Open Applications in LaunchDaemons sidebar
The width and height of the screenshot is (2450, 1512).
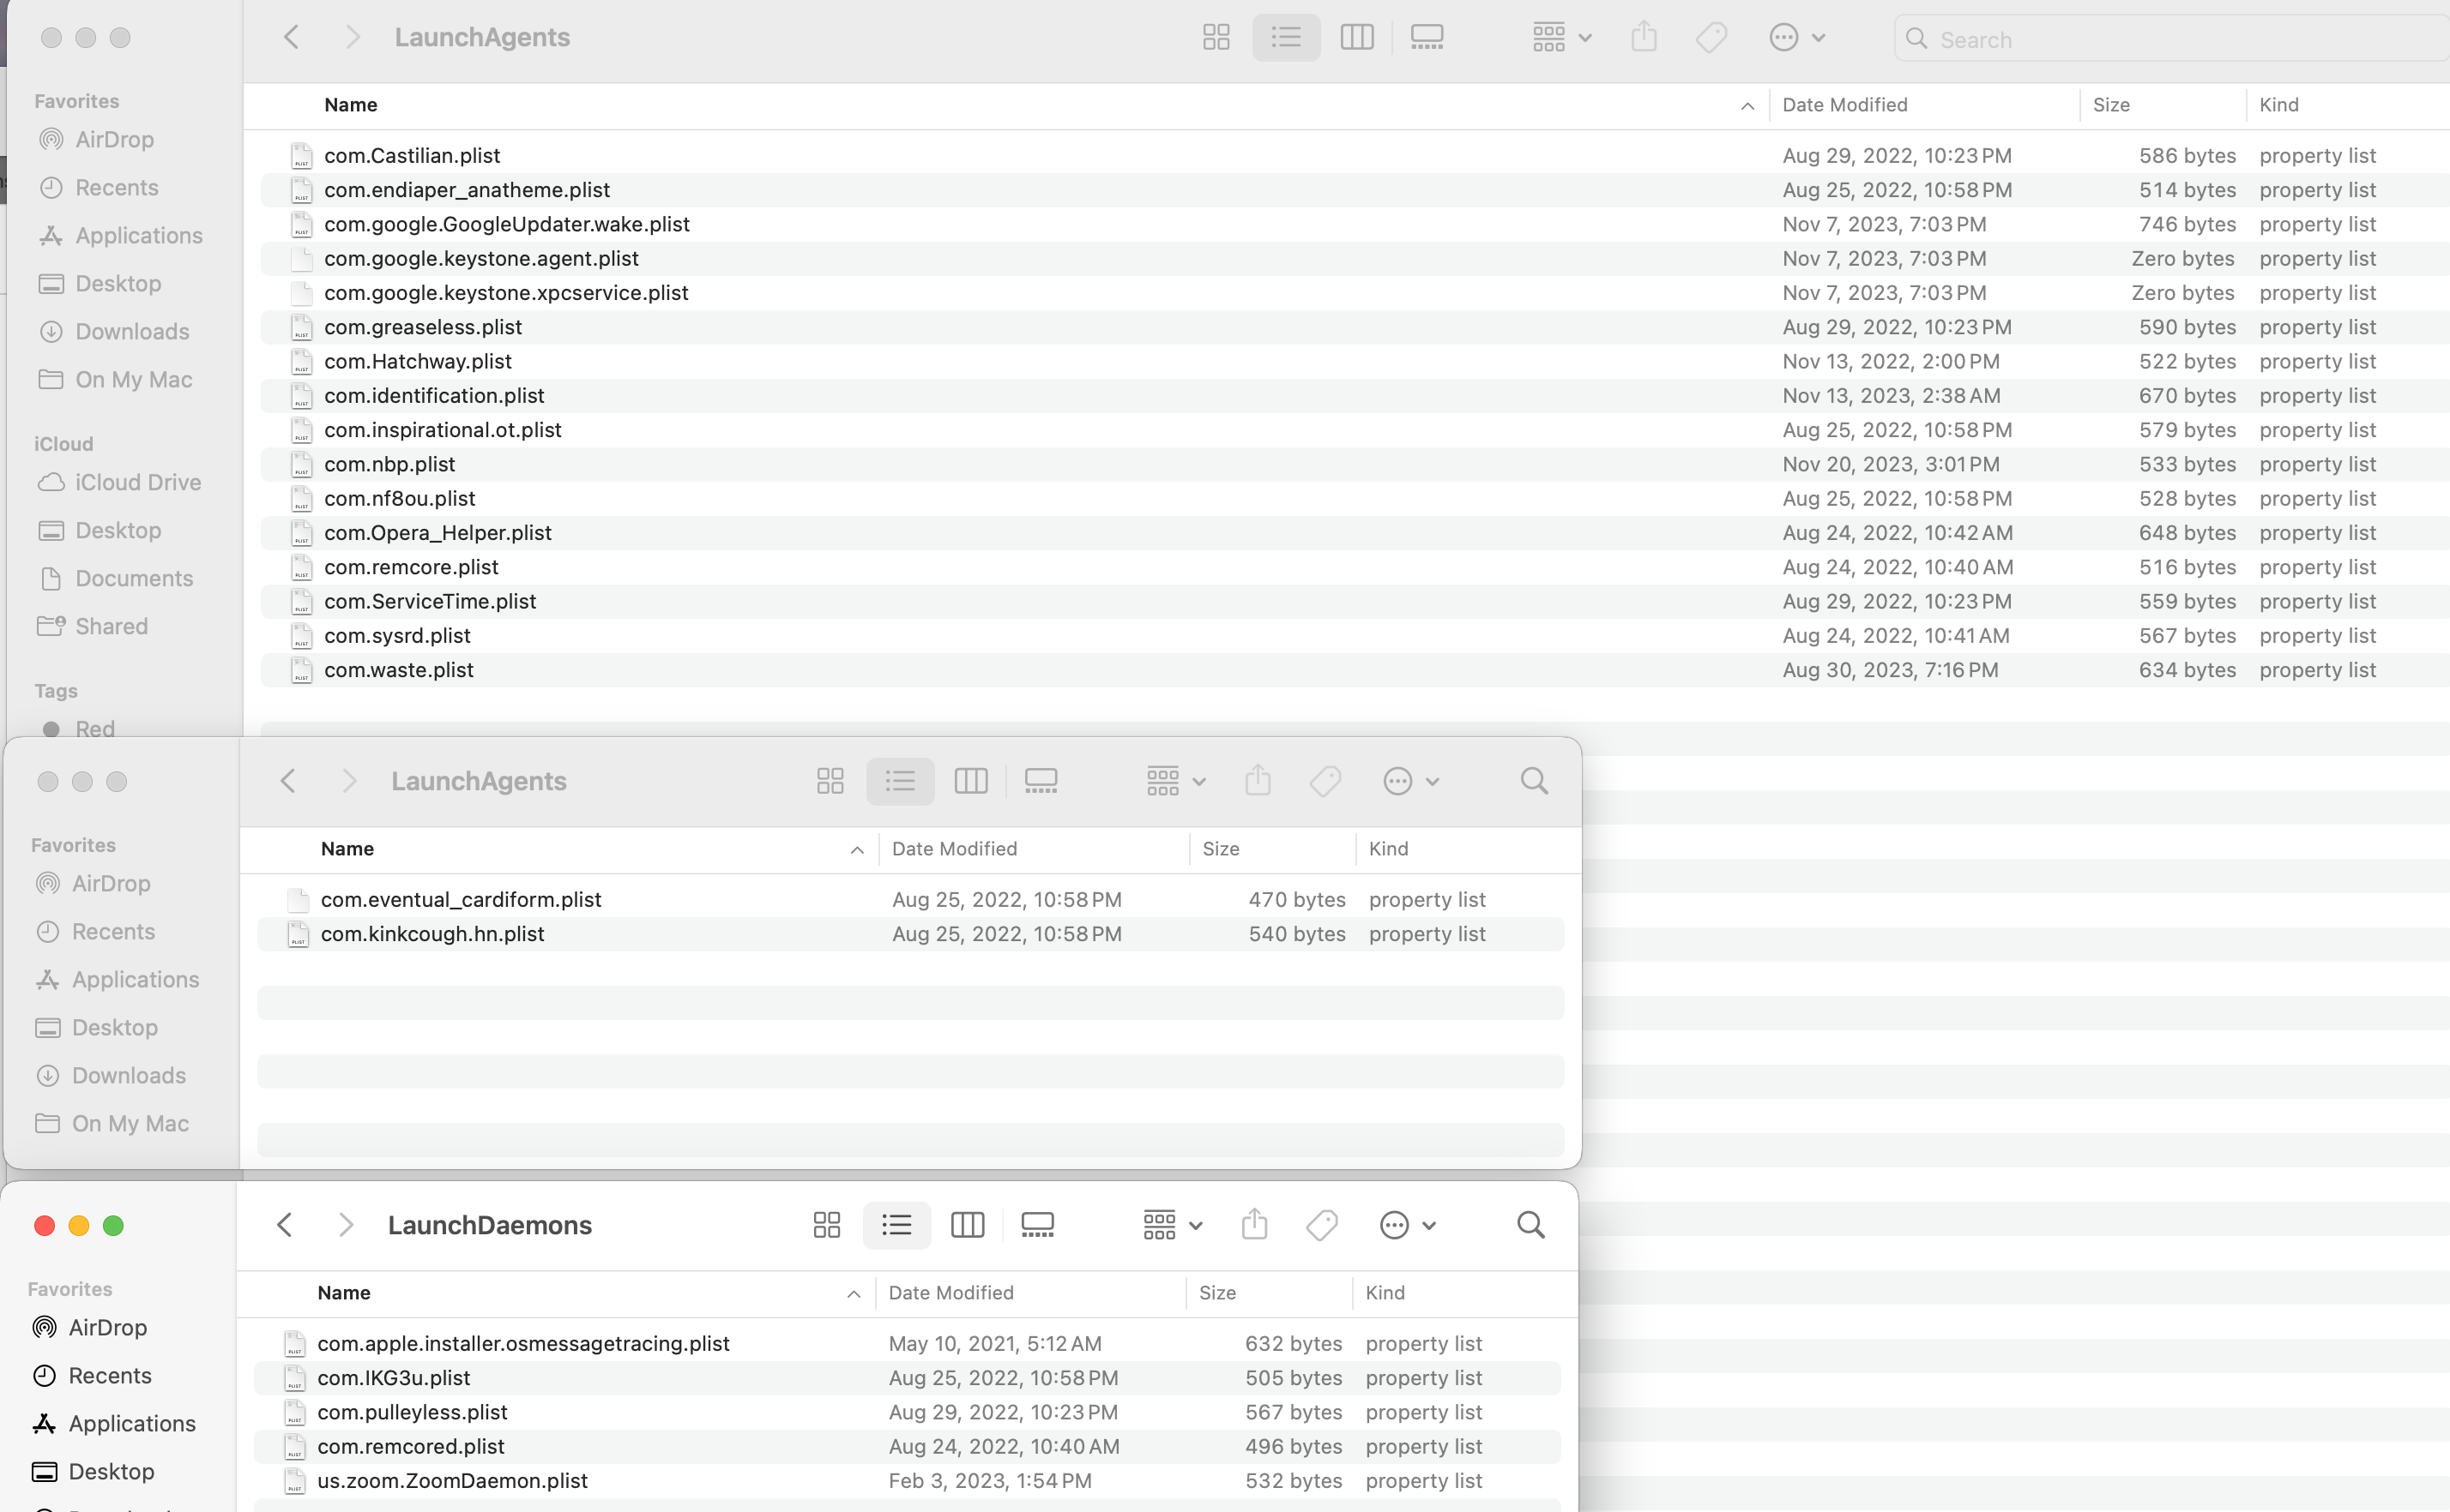click(131, 1423)
